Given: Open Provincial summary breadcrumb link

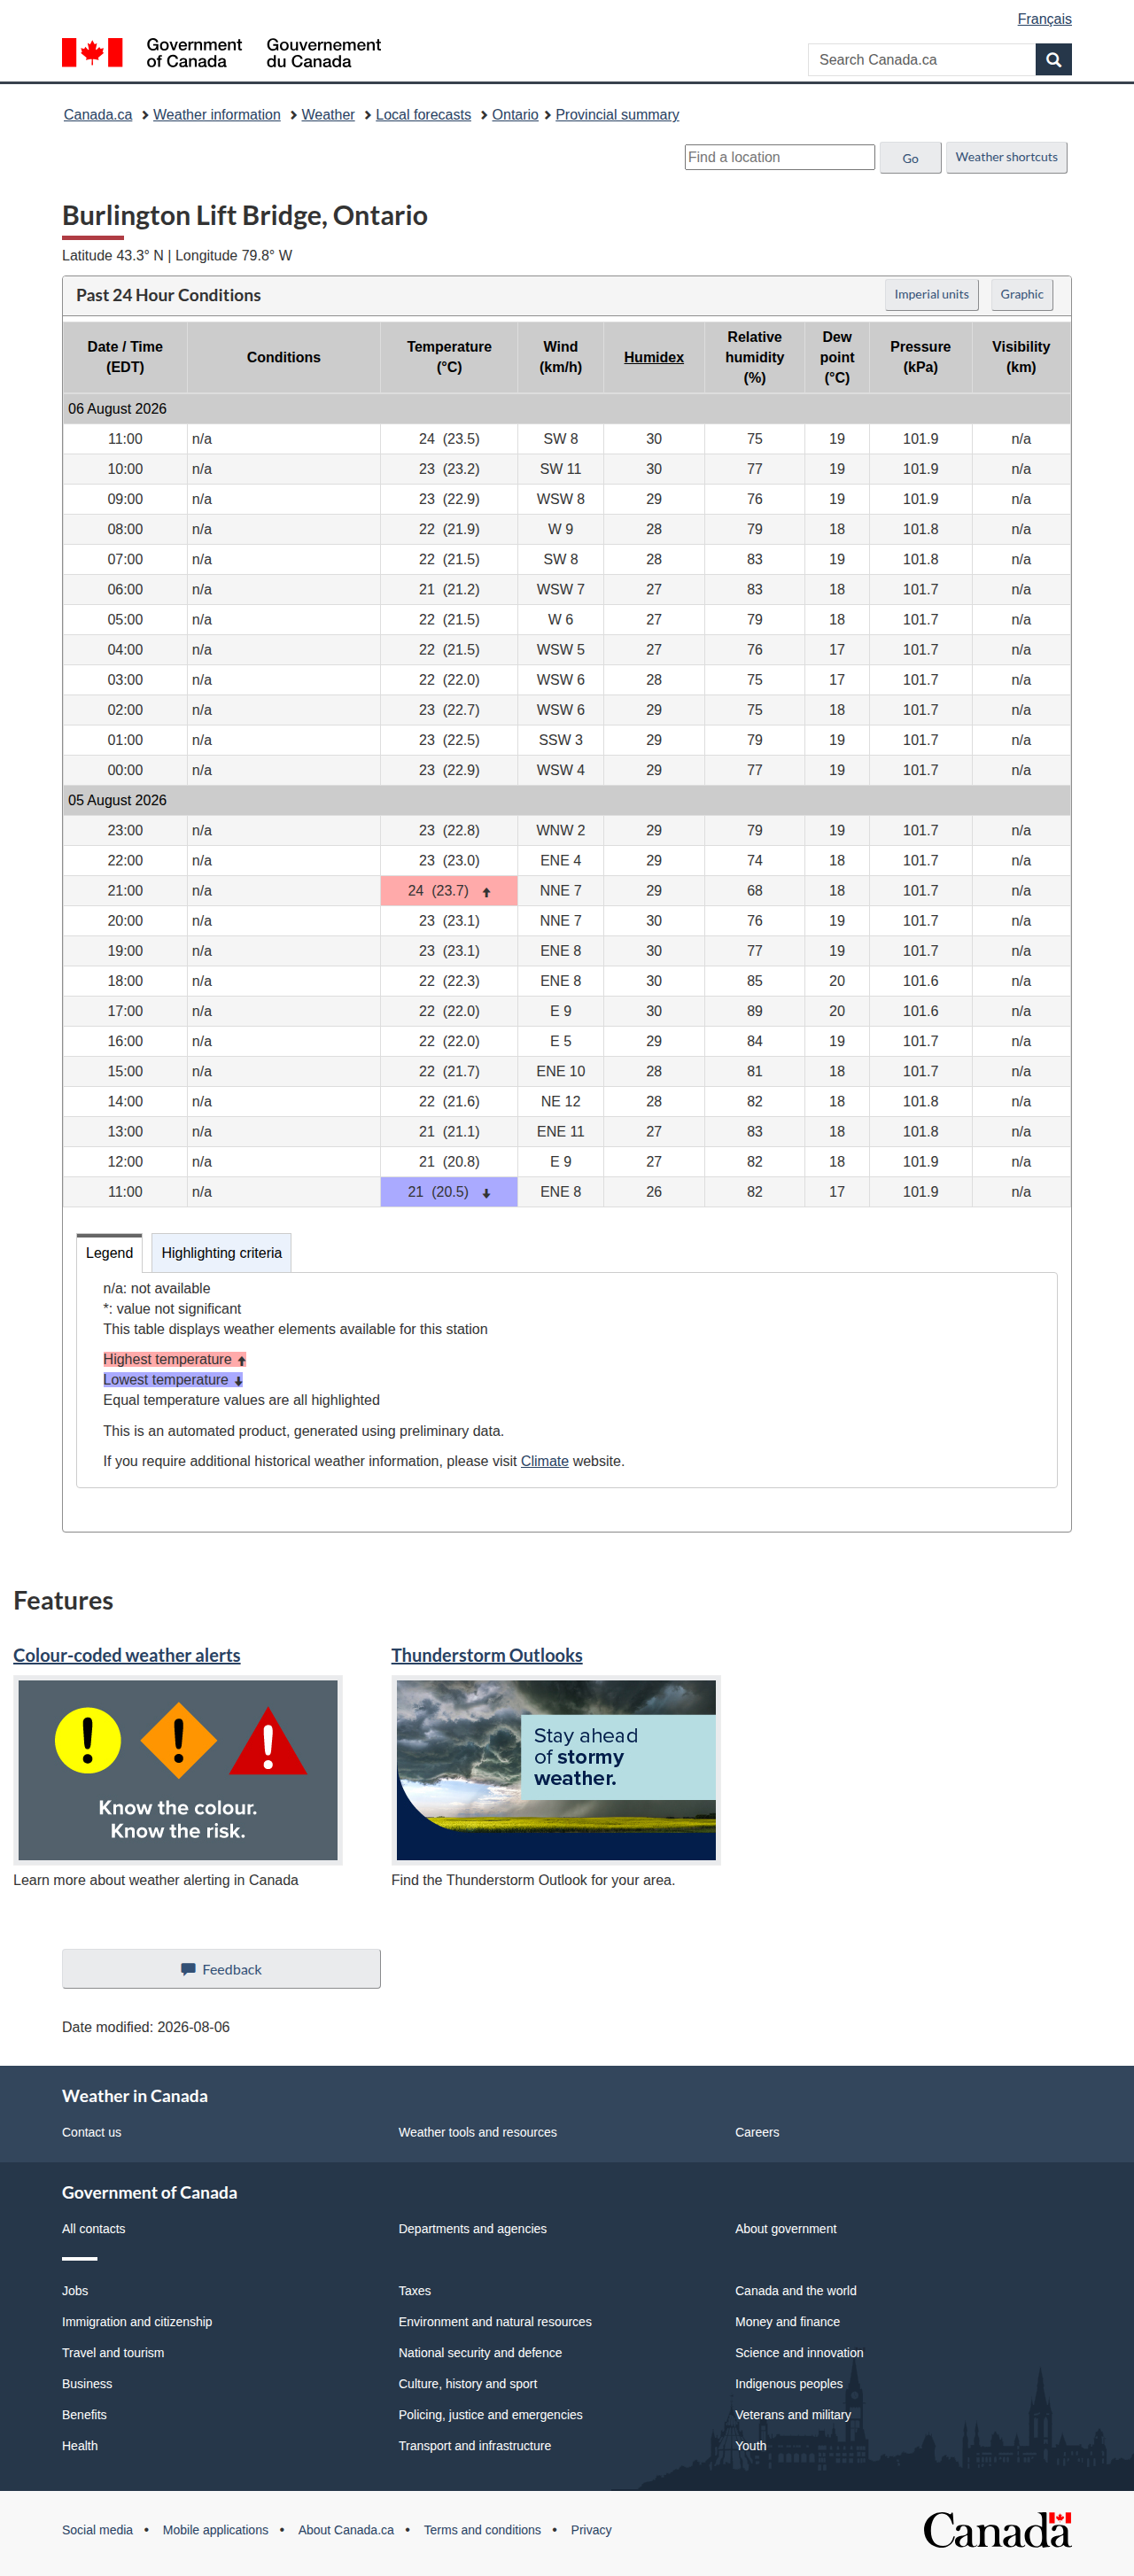Looking at the screenshot, I should click(617, 115).
